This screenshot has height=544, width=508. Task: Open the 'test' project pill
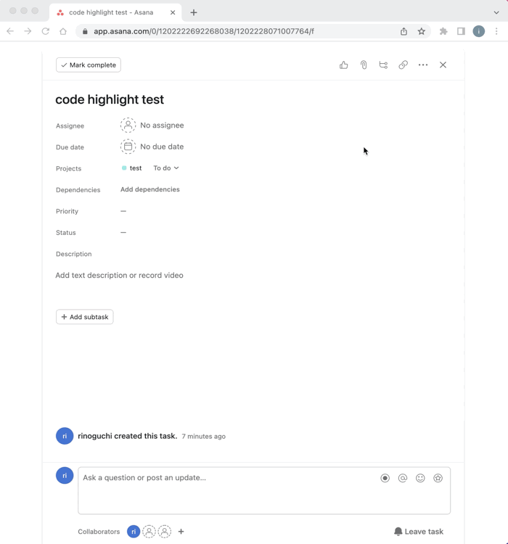pyautogui.click(x=136, y=168)
